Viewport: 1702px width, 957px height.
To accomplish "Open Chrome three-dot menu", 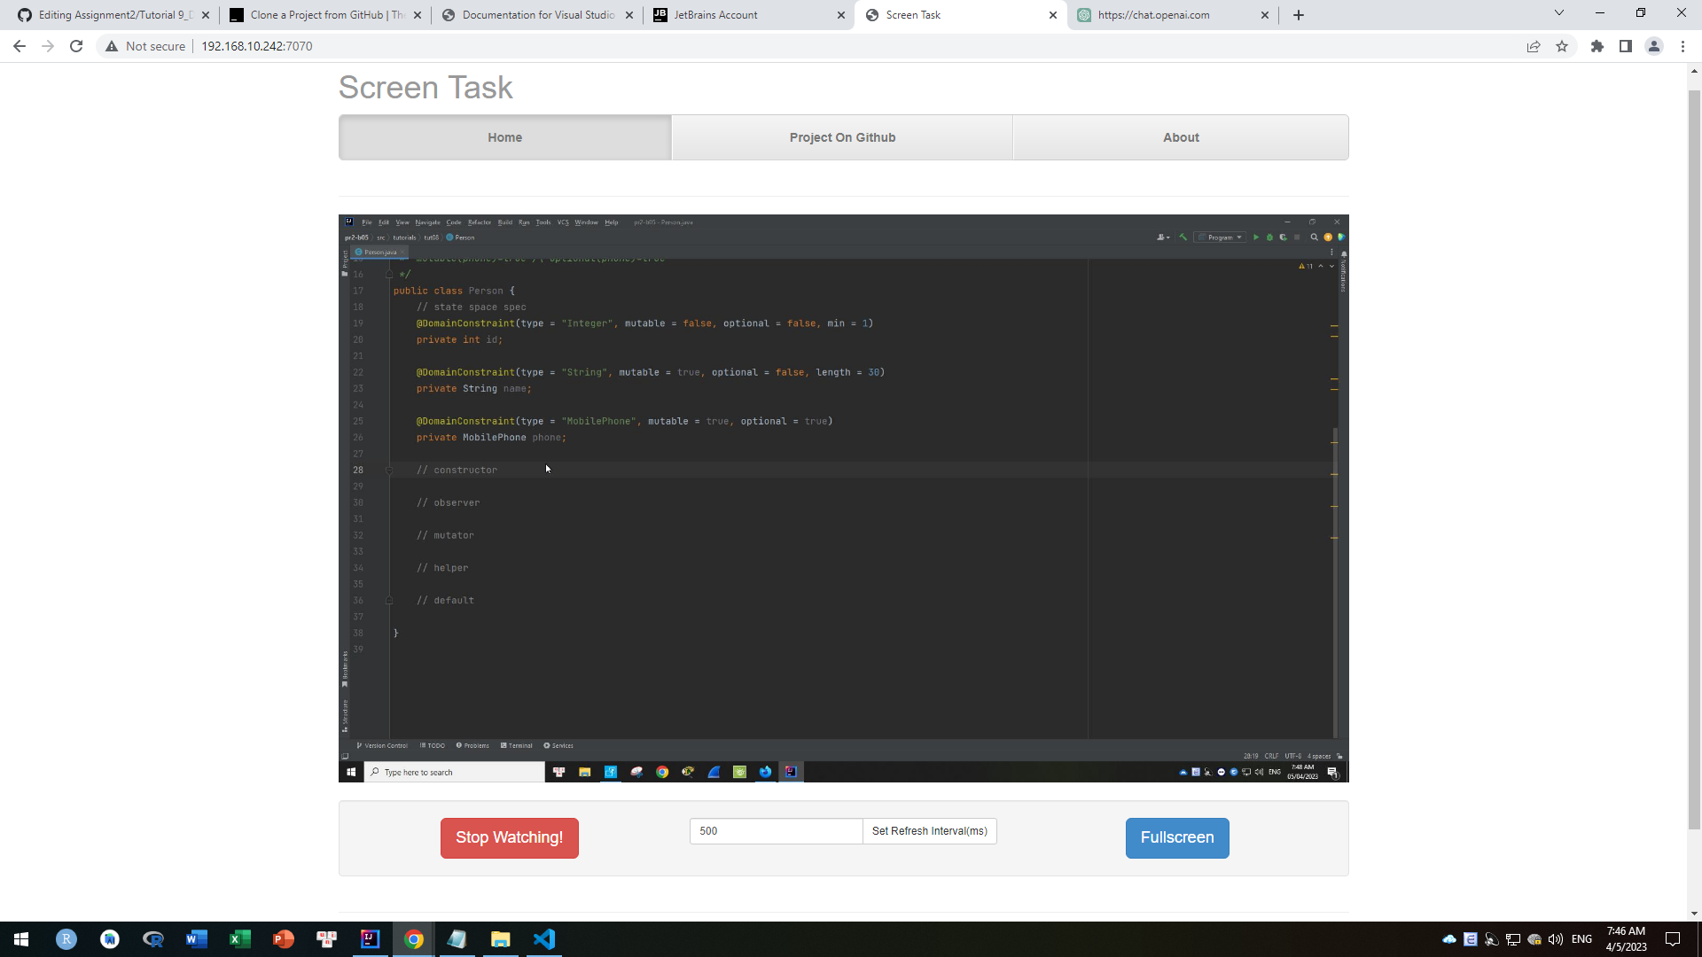I will pos(1682,46).
